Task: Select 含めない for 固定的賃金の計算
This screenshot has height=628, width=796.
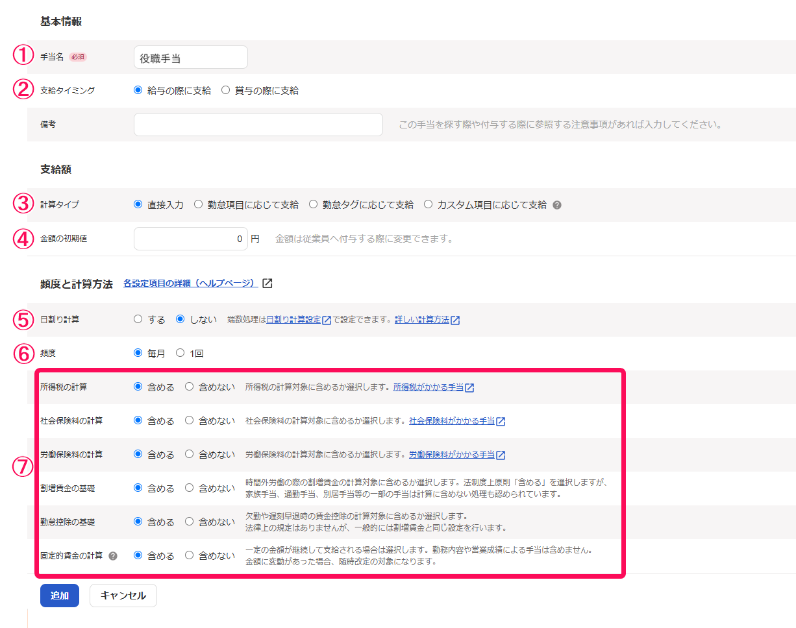Action: [189, 555]
